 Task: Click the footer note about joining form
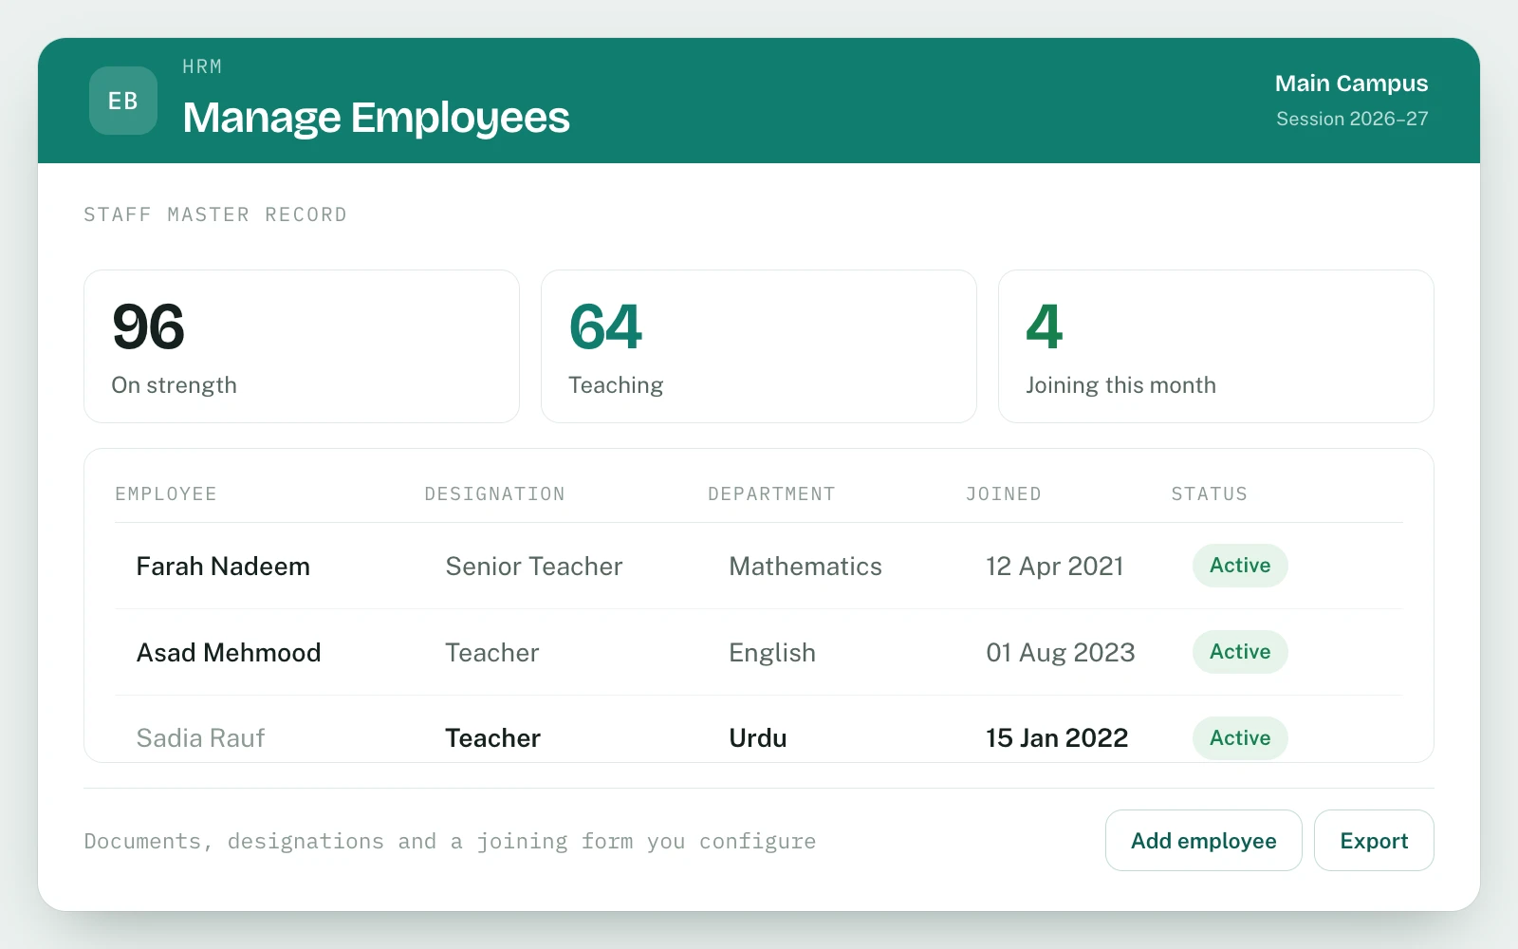tap(450, 841)
